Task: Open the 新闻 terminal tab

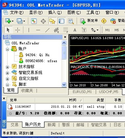Action: (51, 125)
